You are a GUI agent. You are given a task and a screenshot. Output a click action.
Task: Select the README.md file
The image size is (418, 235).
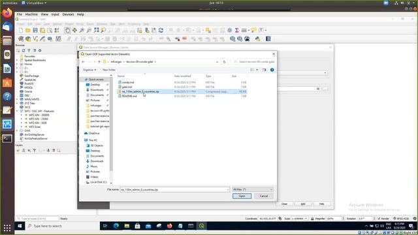tap(129, 96)
